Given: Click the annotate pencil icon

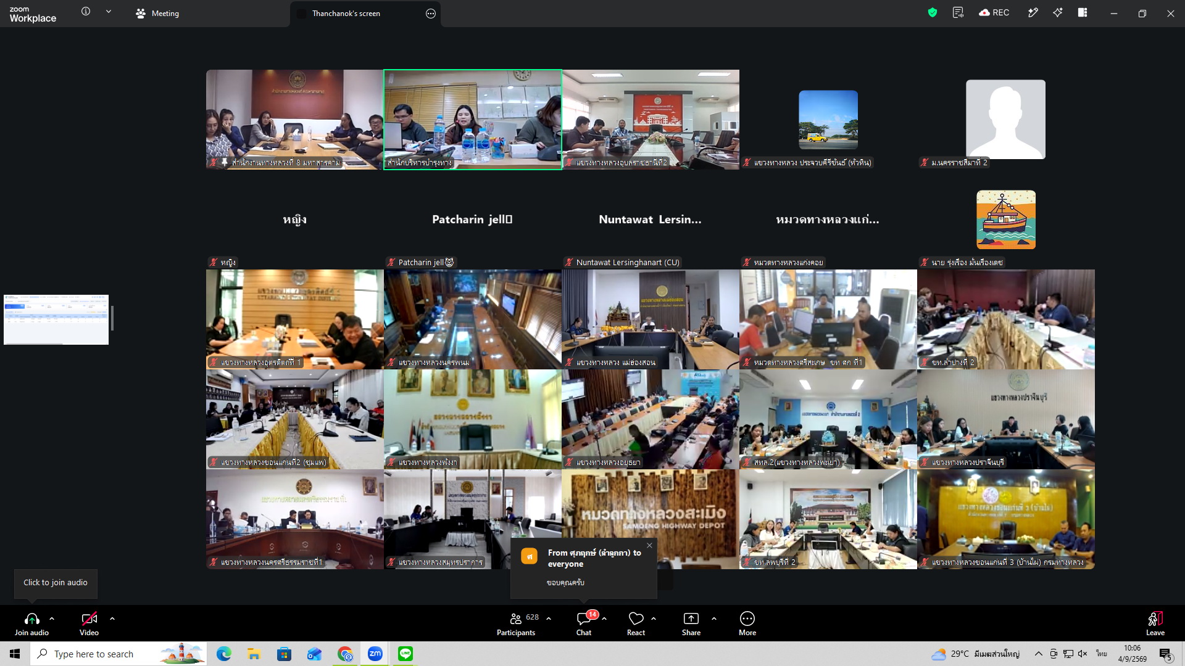Looking at the screenshot, I should [x=1033, y=13].
